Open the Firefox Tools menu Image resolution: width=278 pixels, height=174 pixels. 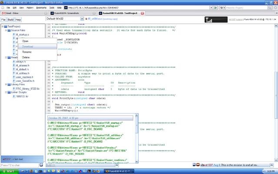[x=52, y=8]
